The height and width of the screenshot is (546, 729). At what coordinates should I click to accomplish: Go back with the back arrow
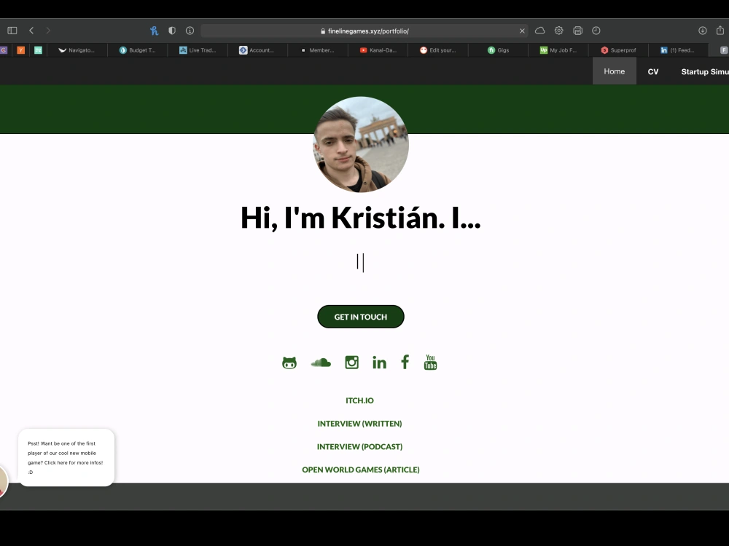pos(31,31)
